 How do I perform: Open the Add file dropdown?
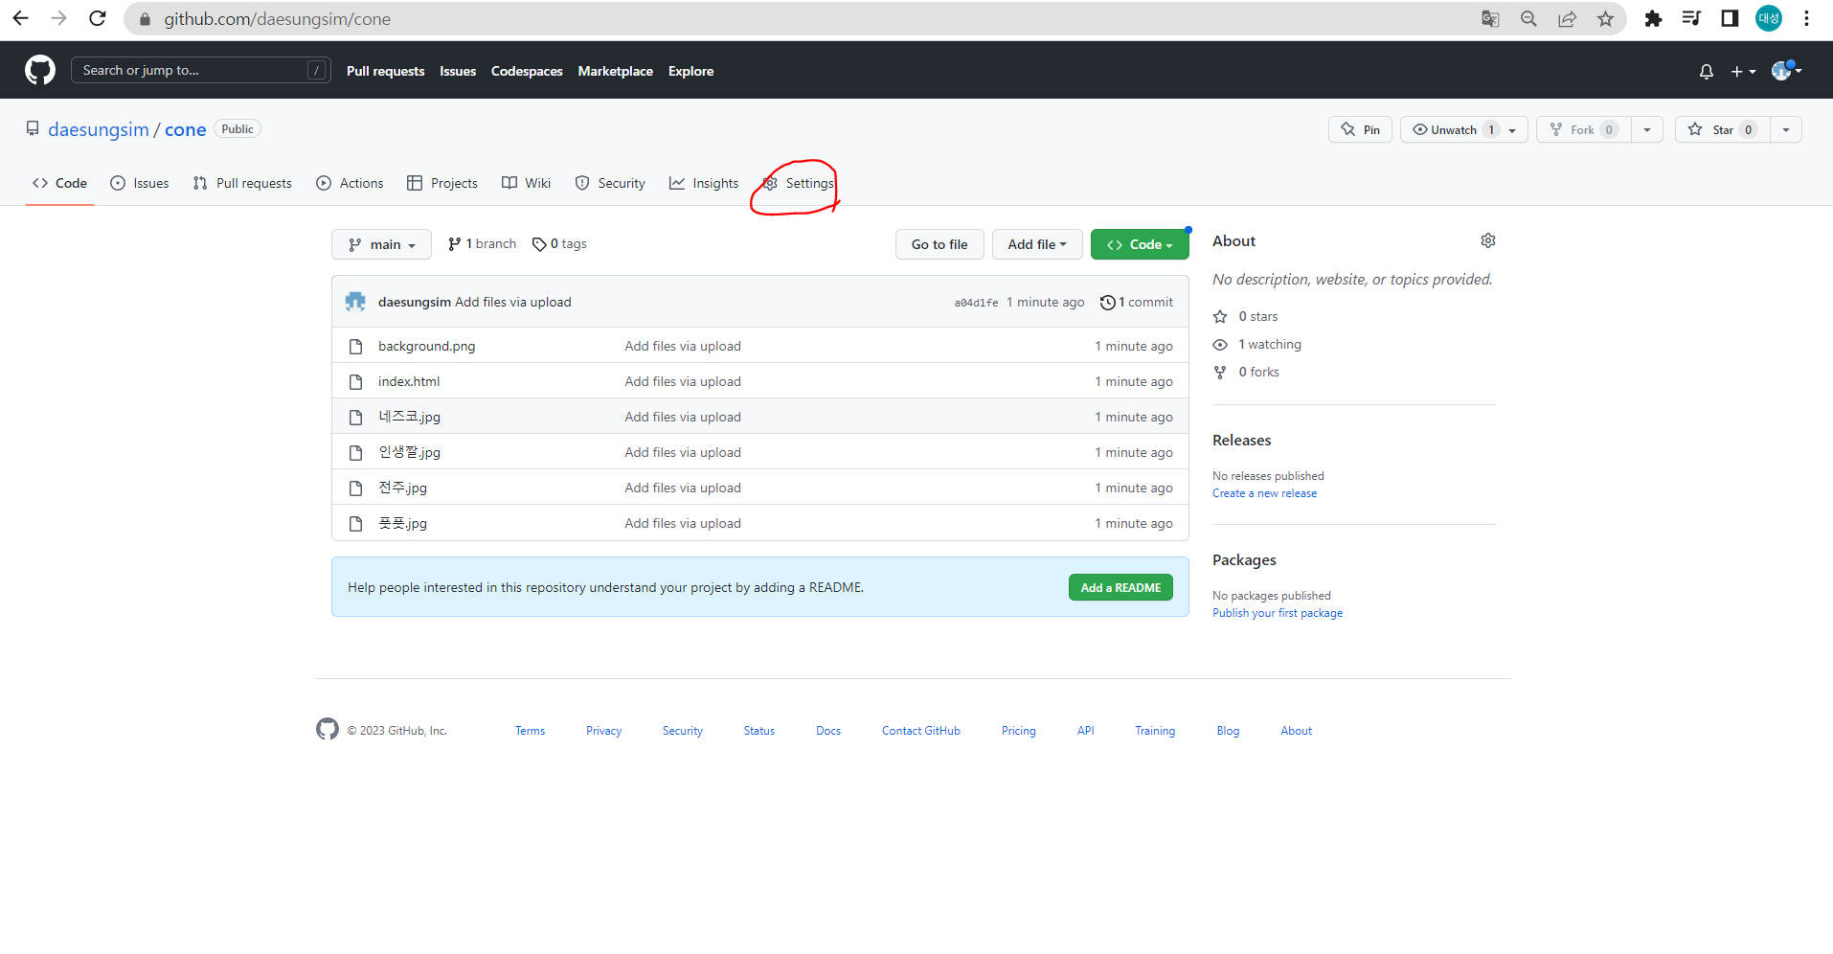pos(1037,244)
